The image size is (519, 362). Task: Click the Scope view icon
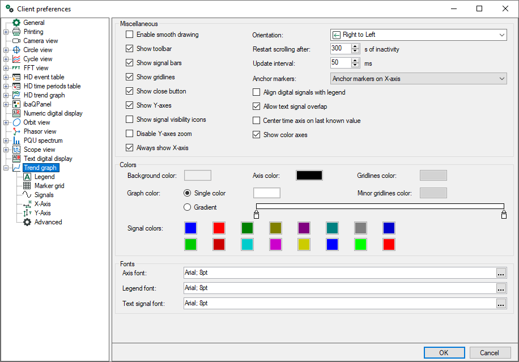(x=16, y=150)
